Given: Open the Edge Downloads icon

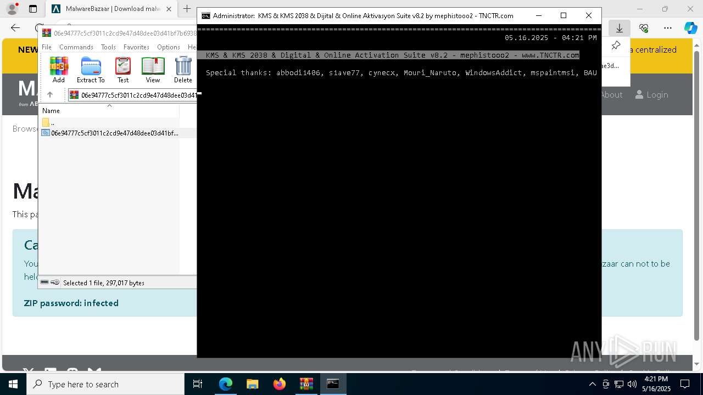Looking at the screenshot, I should (x=620, y=28).
